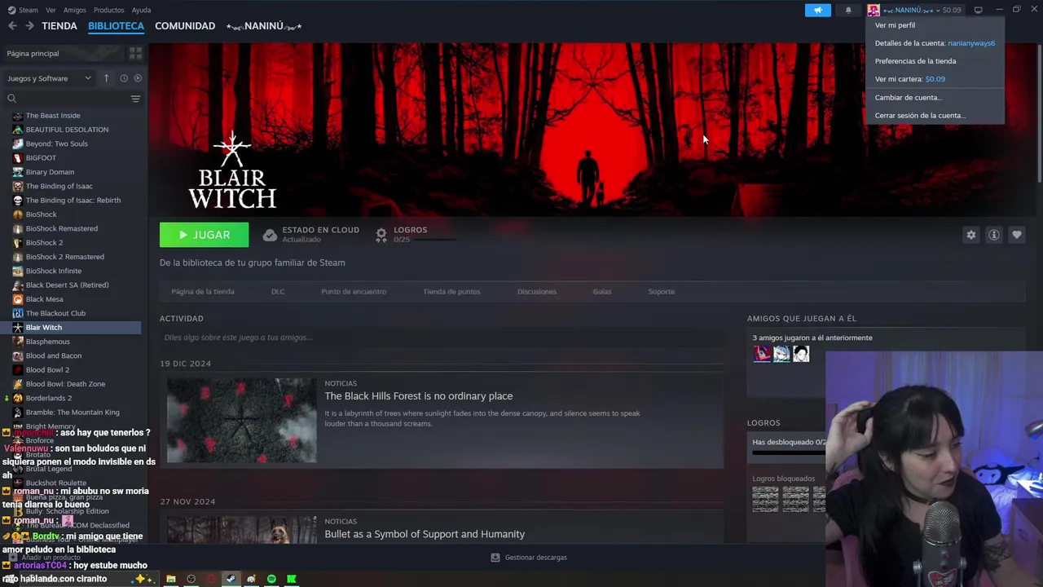1043x587 pixels.
Task: Open Spotify in taskbar
Action: (271, 579)
